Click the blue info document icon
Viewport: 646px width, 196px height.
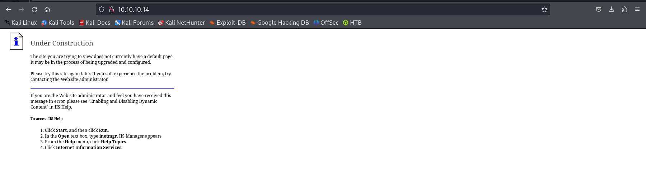17,41
